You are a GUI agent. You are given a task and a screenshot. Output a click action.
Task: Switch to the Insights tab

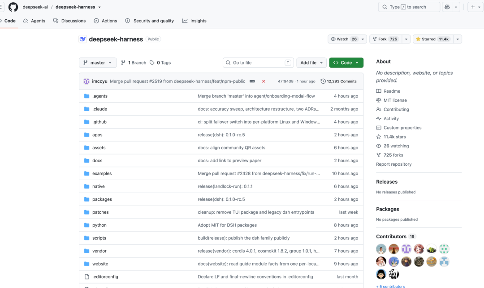click(x=194, y=21)
